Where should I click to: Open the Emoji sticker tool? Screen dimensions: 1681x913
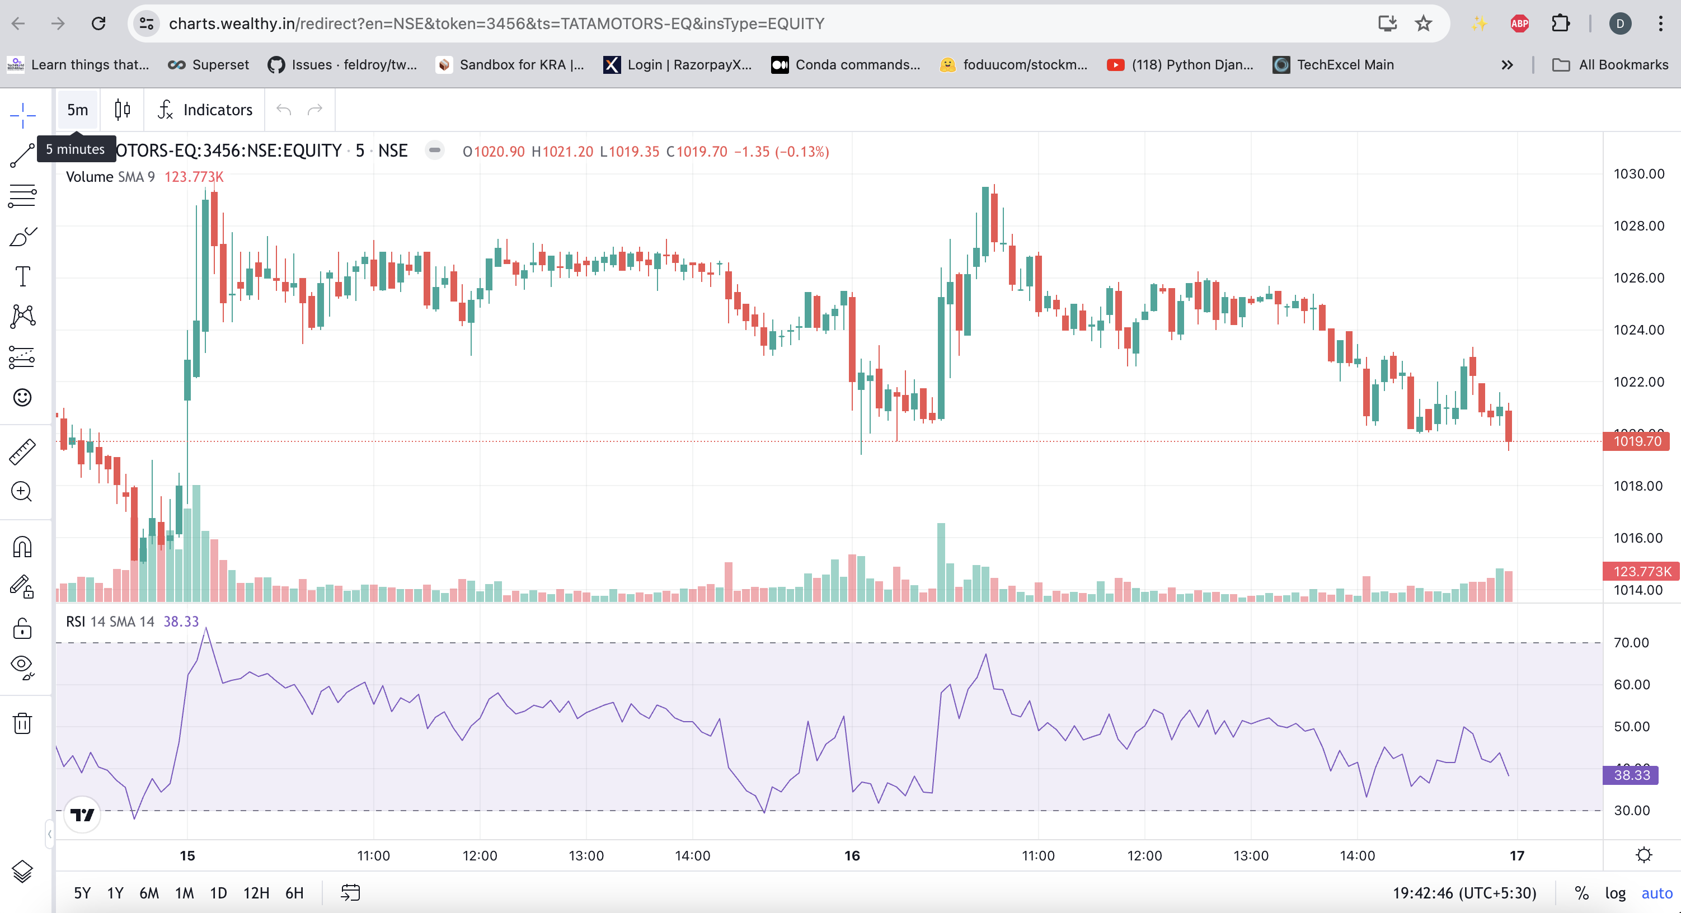pyautogui.click(x=22, y=397)
